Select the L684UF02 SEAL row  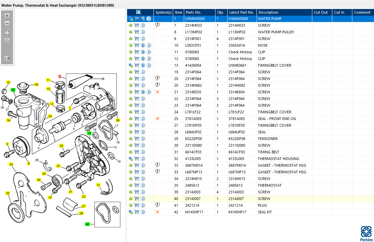pyautogui.click(x=251, y=132)
